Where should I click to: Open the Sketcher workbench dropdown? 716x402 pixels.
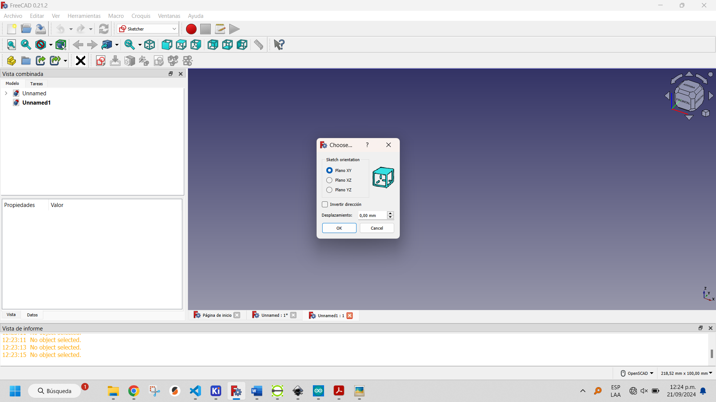tap(148, 29)
